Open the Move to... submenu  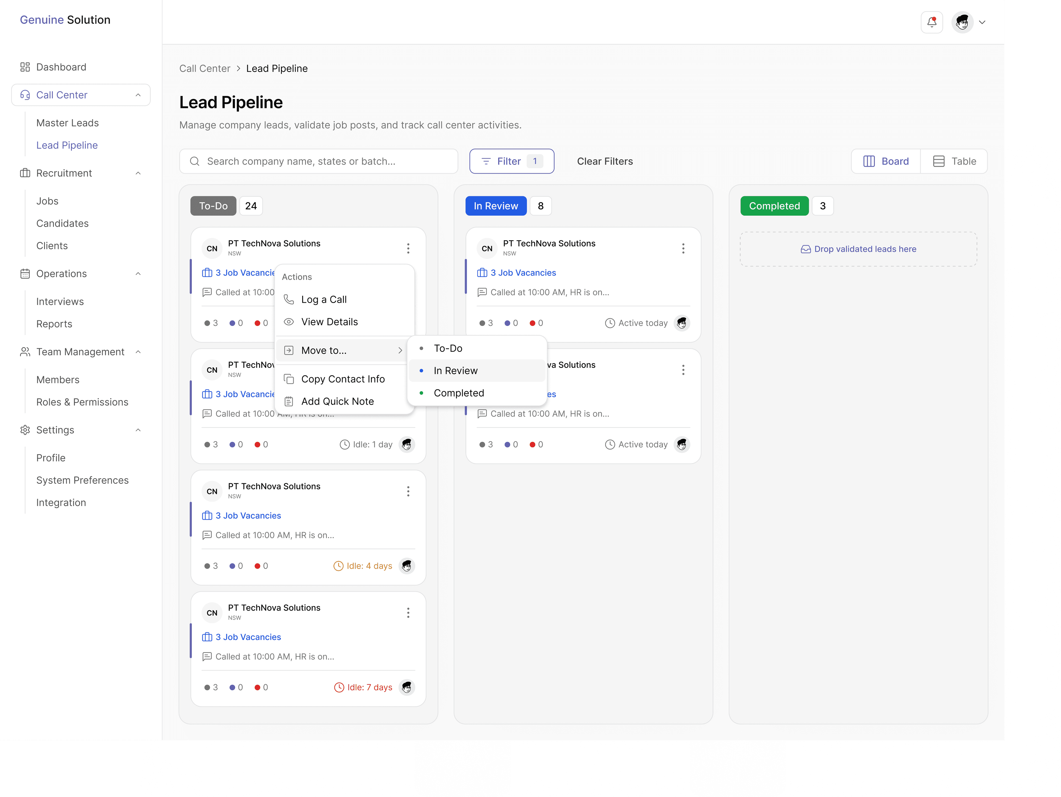tap(342, 351)
